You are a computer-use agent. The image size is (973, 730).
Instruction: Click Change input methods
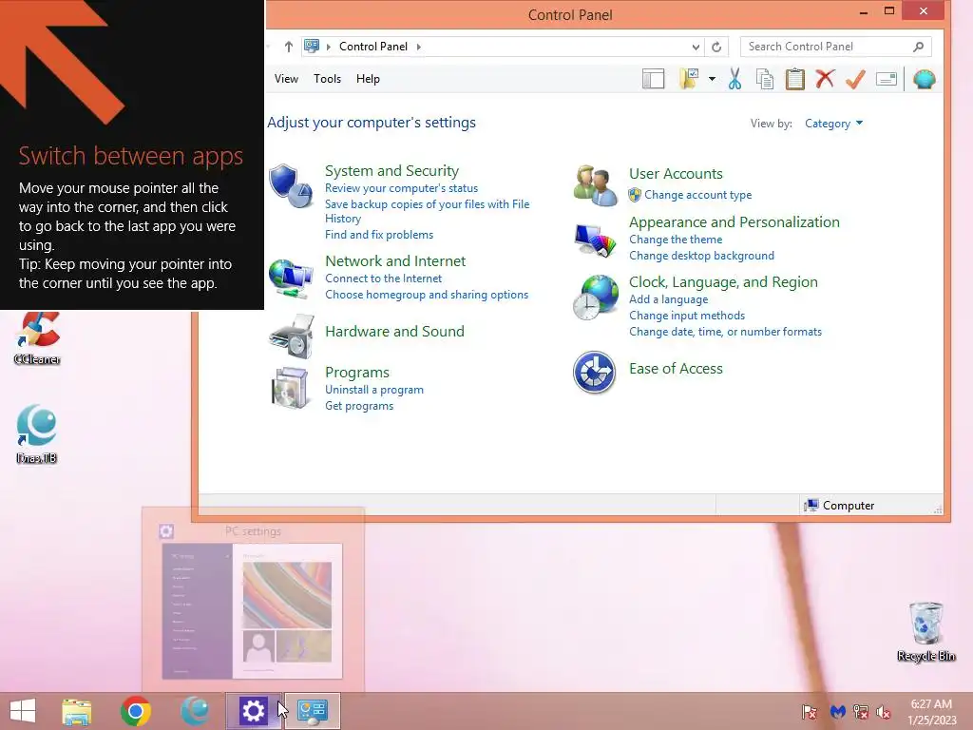coord(686,316)
